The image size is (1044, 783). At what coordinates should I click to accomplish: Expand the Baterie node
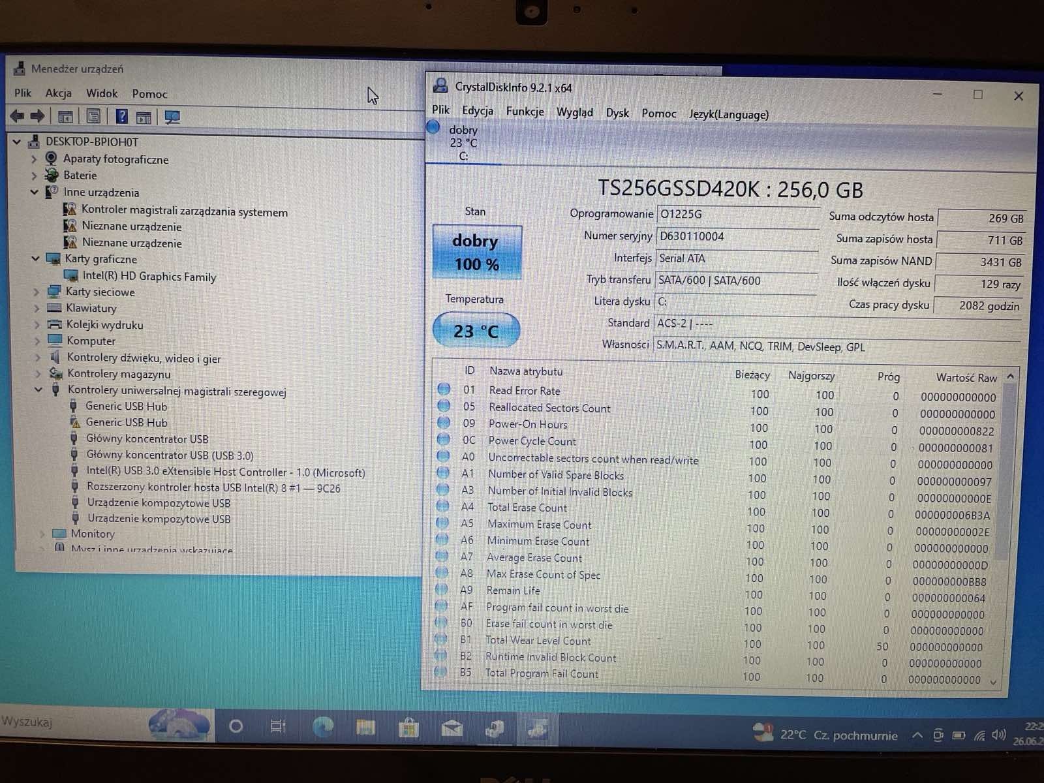tap(34, 175)
